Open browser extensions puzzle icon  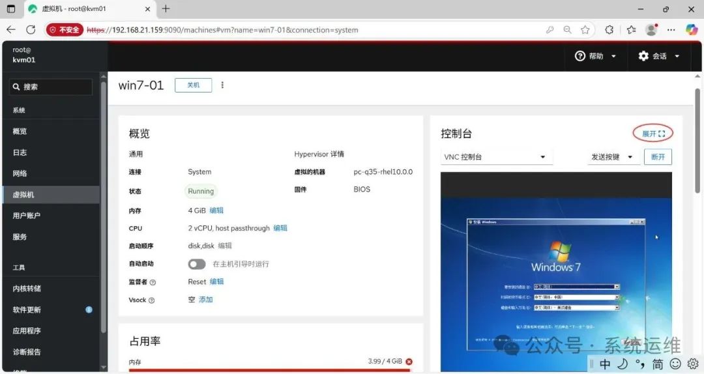click(609, 29)
